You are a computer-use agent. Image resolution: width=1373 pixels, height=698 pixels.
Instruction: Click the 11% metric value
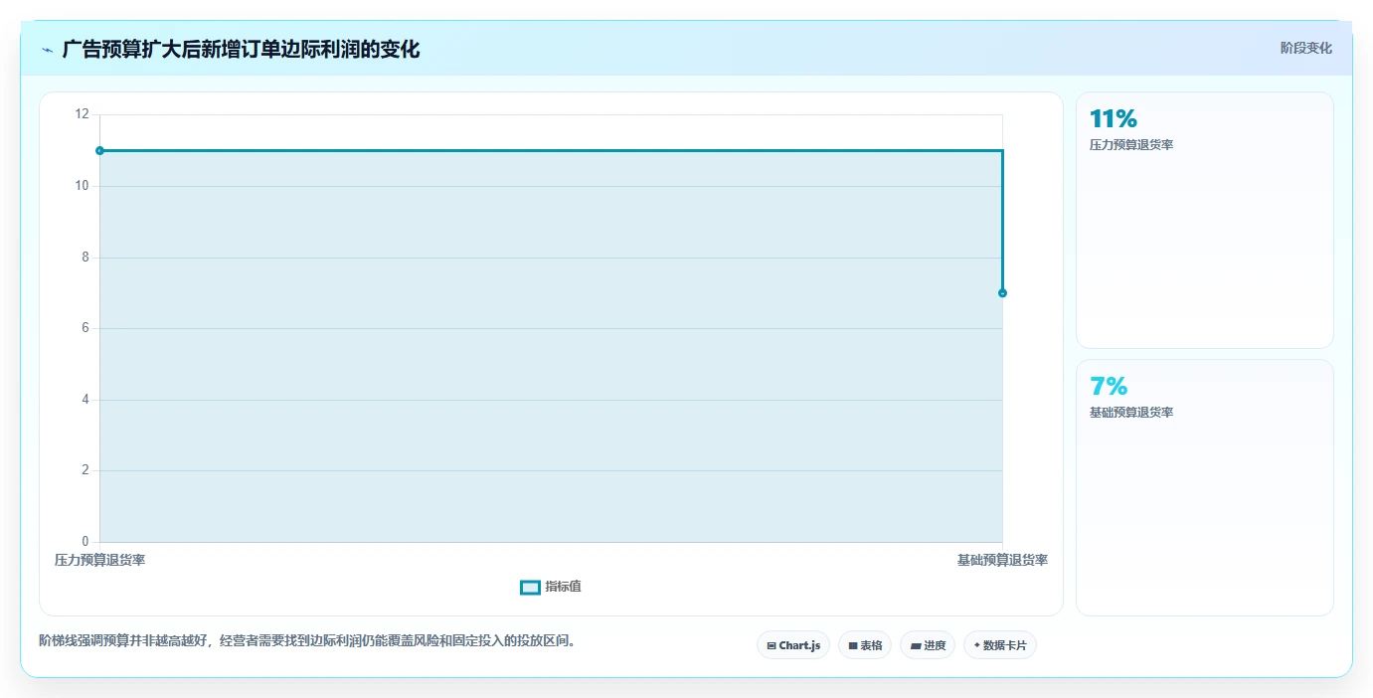point(1114,119)
